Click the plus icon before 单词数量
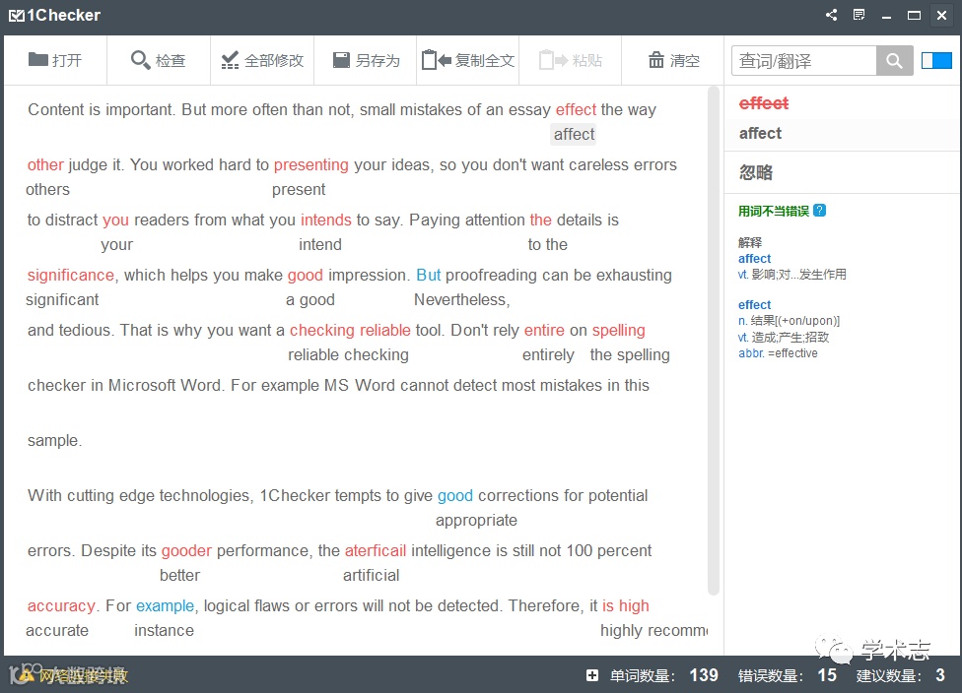 click(592, 675)
